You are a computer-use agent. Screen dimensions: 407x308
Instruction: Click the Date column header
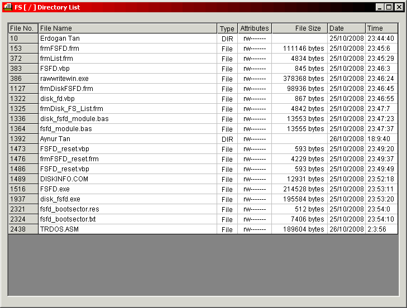[346, 28]
